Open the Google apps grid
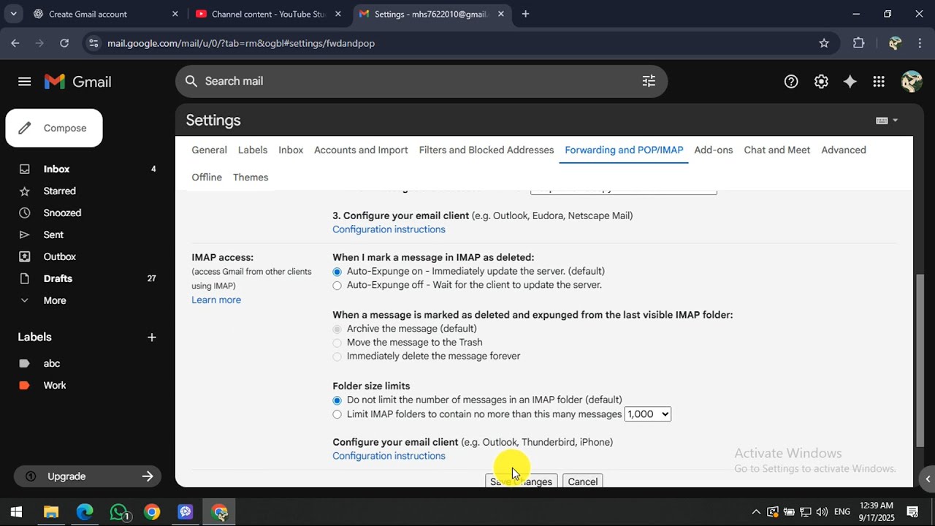The image size is (935, 526). coord(879,82)
